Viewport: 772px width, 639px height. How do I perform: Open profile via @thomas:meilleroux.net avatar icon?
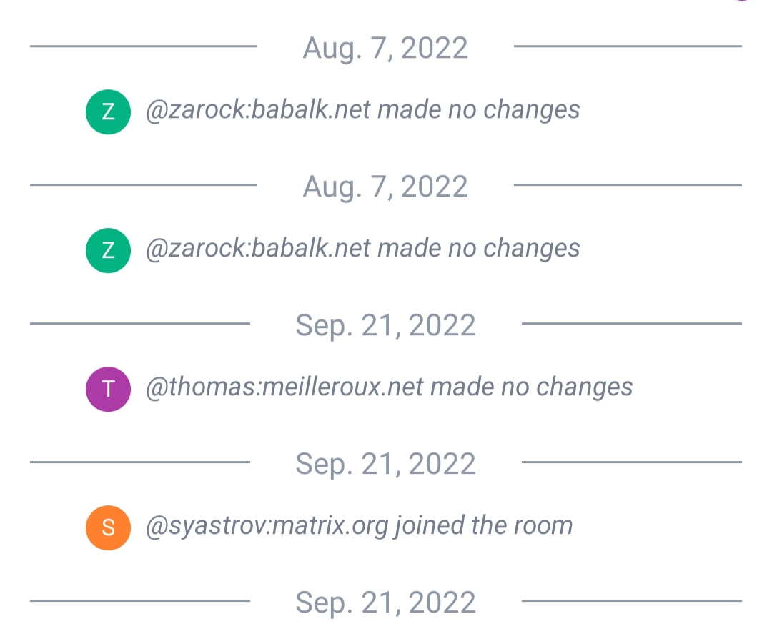pos(108,389)
